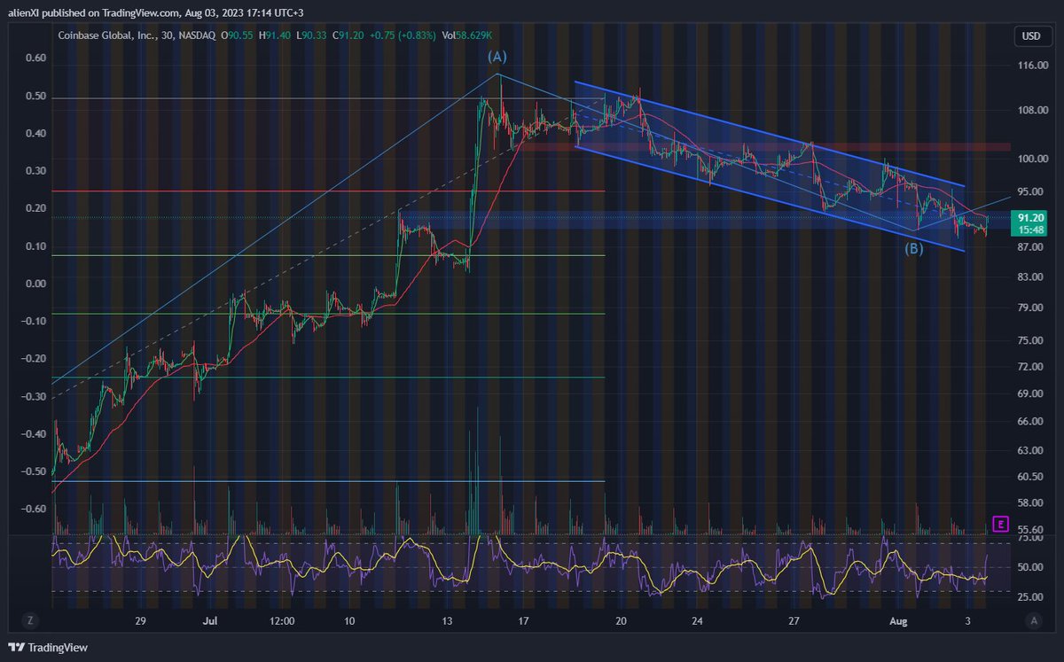Click the Z timezone button on time axis
This screenshot has height=662, width=1064.
29,620
